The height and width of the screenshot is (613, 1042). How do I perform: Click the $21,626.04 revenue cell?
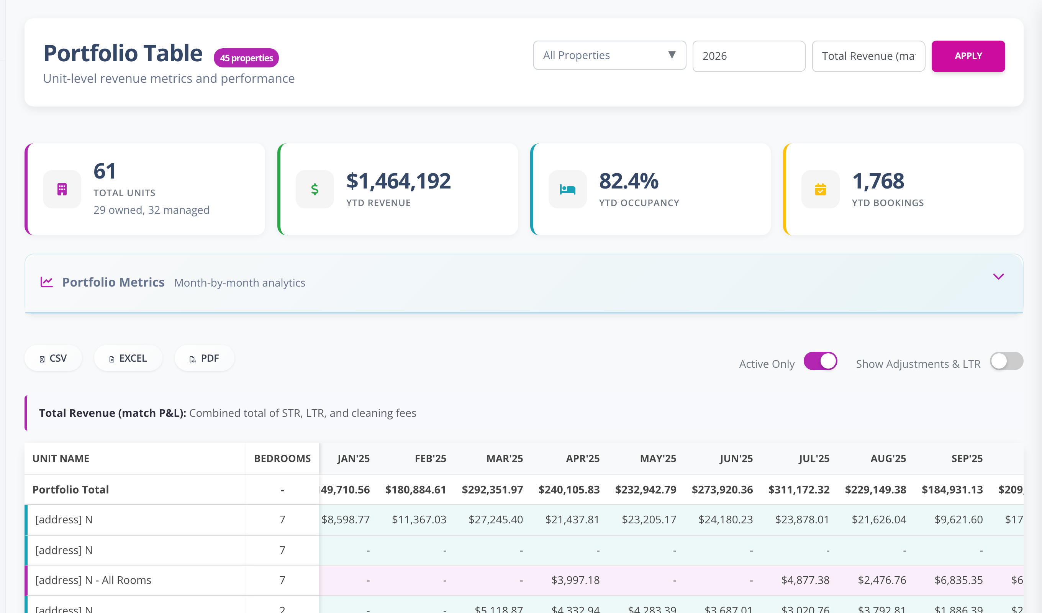pyautogui.click(x=879, y=520)
